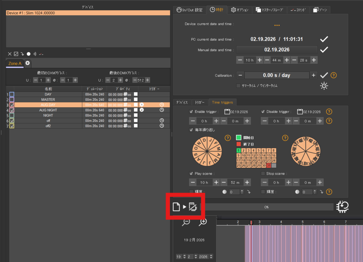Increase the Play scene hour value
Screen dimensions: 363x262
click(216, 182)
